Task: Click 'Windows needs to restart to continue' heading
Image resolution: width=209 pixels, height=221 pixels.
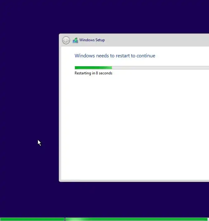Action: tap(115, 56)
